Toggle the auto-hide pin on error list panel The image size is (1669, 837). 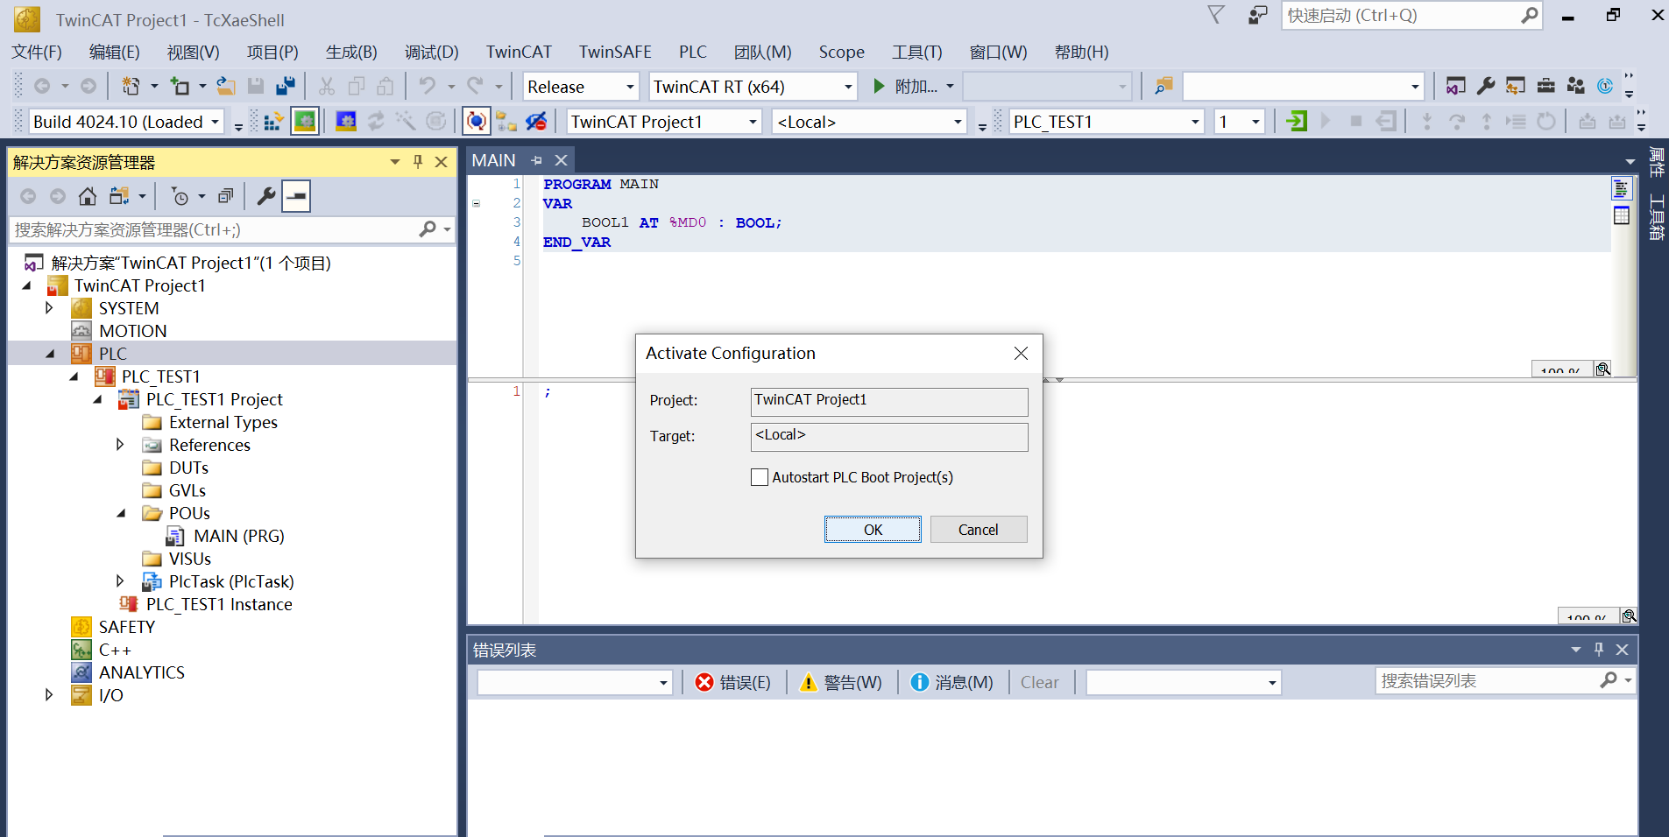pos(1599,649)
